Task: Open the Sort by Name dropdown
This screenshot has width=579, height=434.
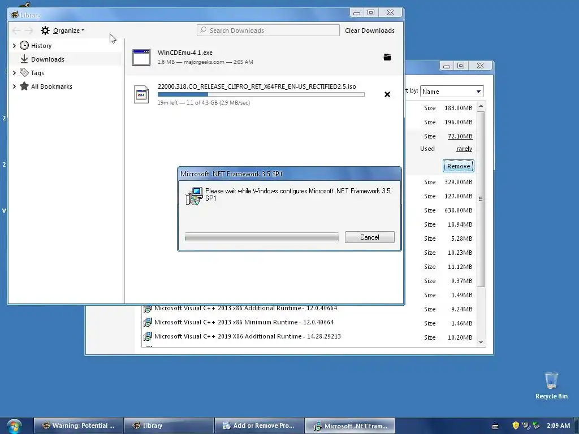Action: pyautogui.click(x=452, y=92)
